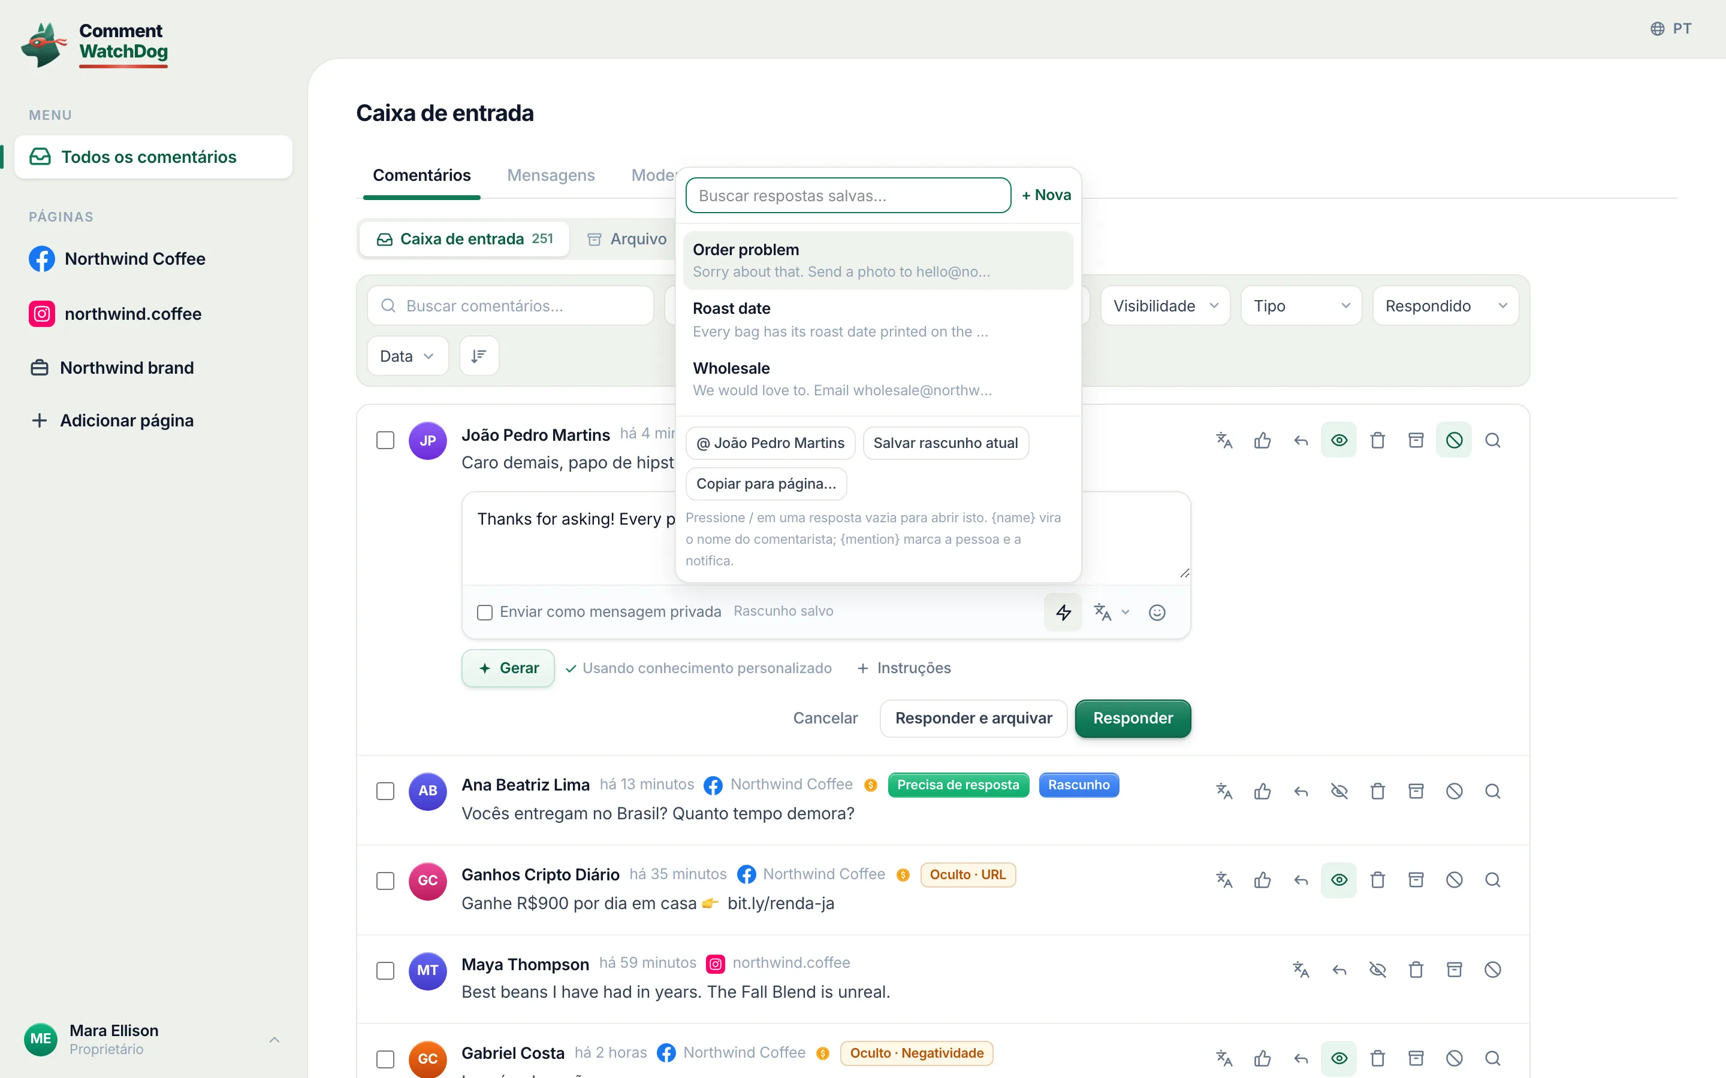
Task: Toggle visibility of Ganhos Cripto Diário comment
Action: tap(1339, 880)
